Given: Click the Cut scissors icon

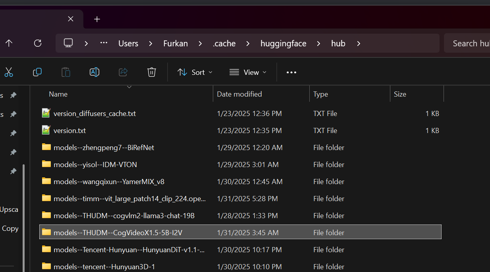Looking at the screenshot, I should click(9, 72).
